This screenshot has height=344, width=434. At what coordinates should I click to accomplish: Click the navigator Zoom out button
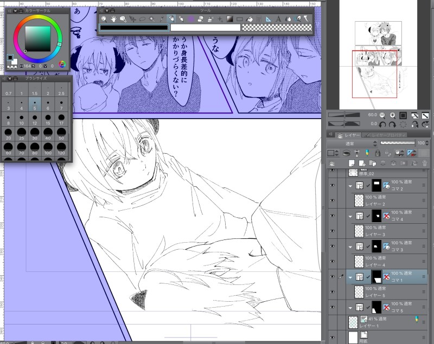point(382,115)
